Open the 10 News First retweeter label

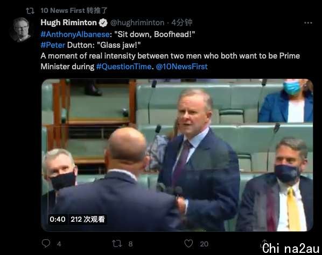pos(74,10)
